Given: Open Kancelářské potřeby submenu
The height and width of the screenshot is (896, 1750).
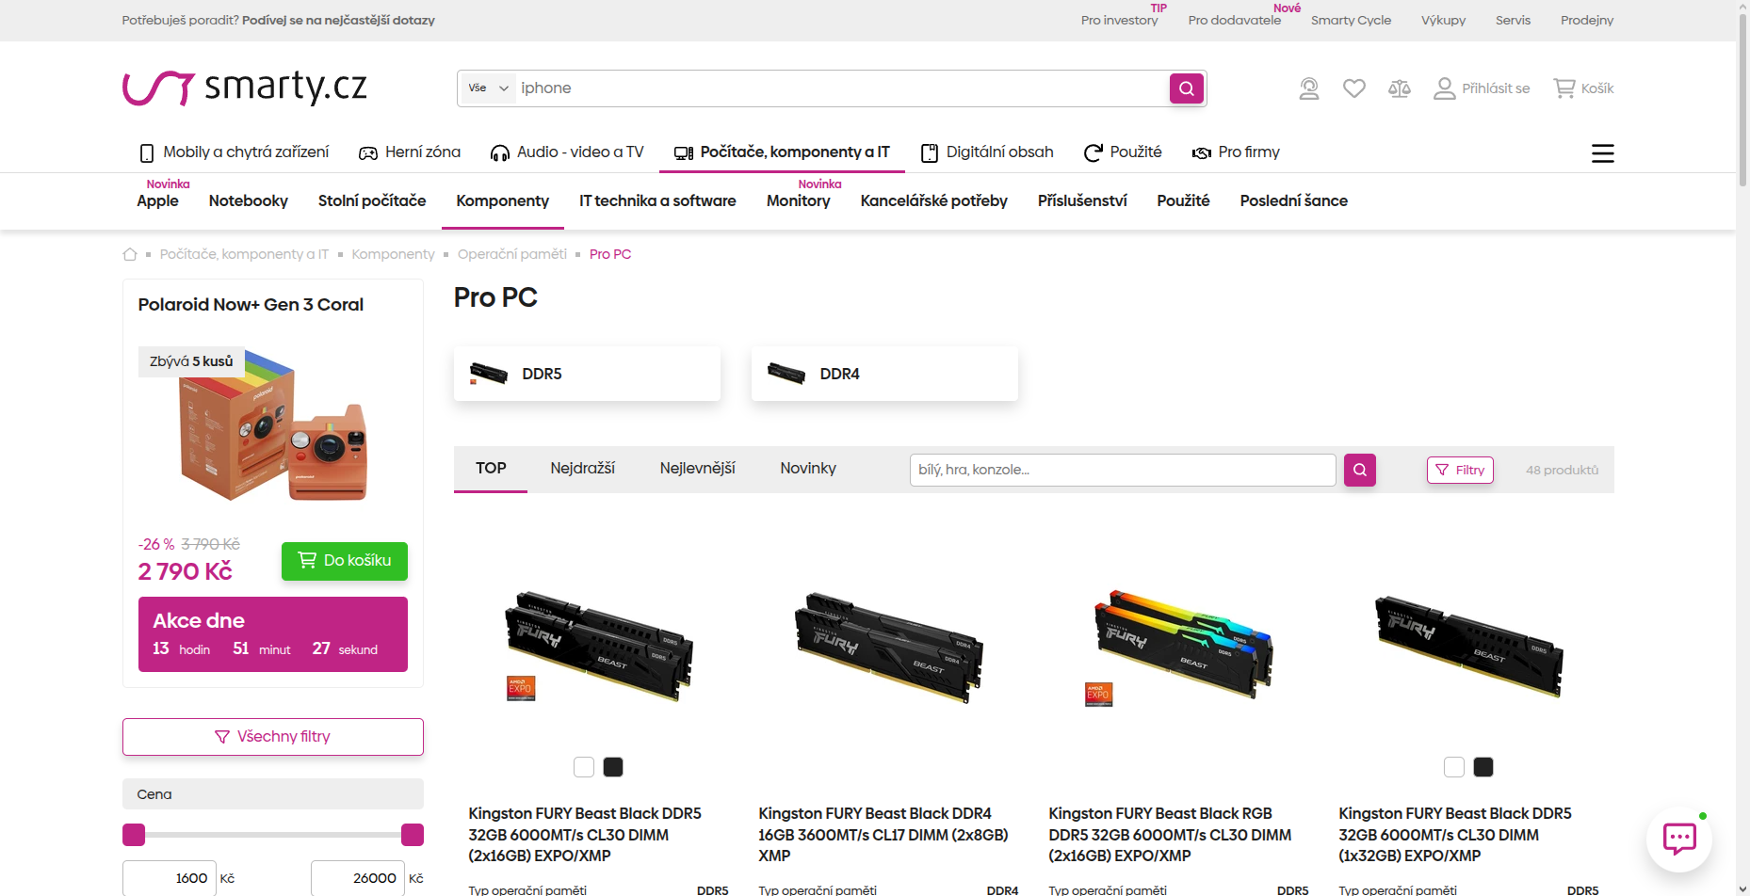Looking at the screenshot, I should pyautogui.click(x=934, y=201).
